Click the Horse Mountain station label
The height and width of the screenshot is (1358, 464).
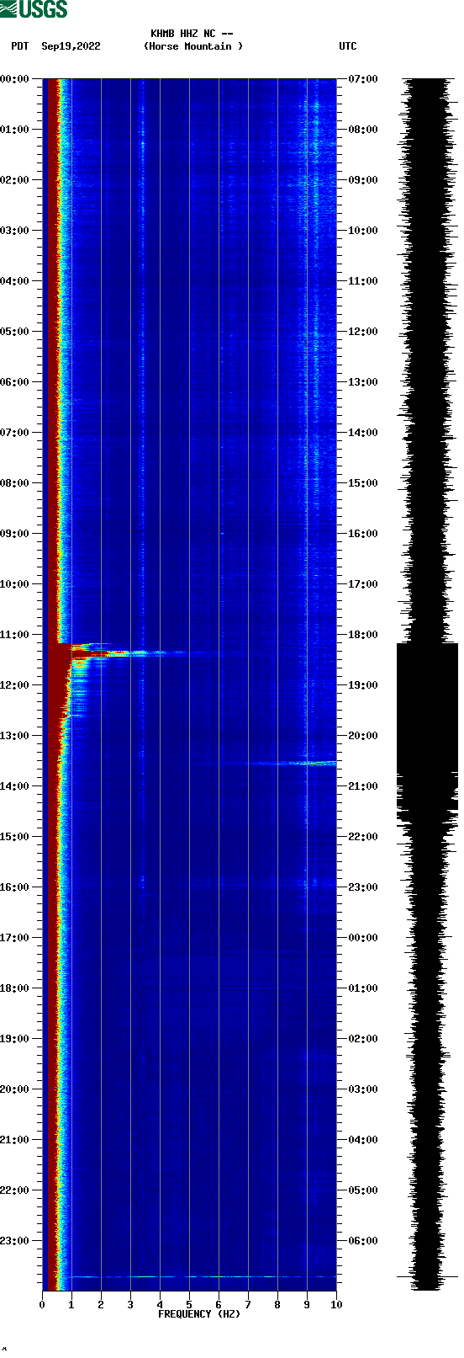pyautogui.click(x=193, y=46)
